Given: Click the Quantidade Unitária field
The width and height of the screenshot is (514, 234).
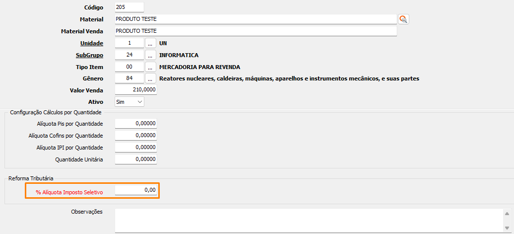Looking at the screenshot, I should [135, 159].
